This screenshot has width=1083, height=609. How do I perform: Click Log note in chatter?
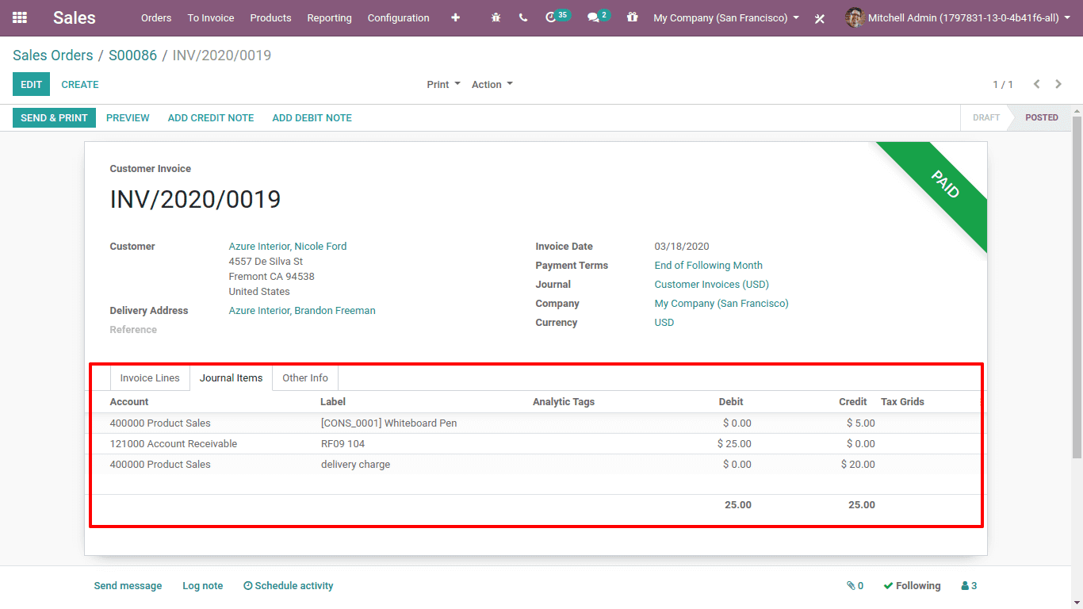pos(202,586)
